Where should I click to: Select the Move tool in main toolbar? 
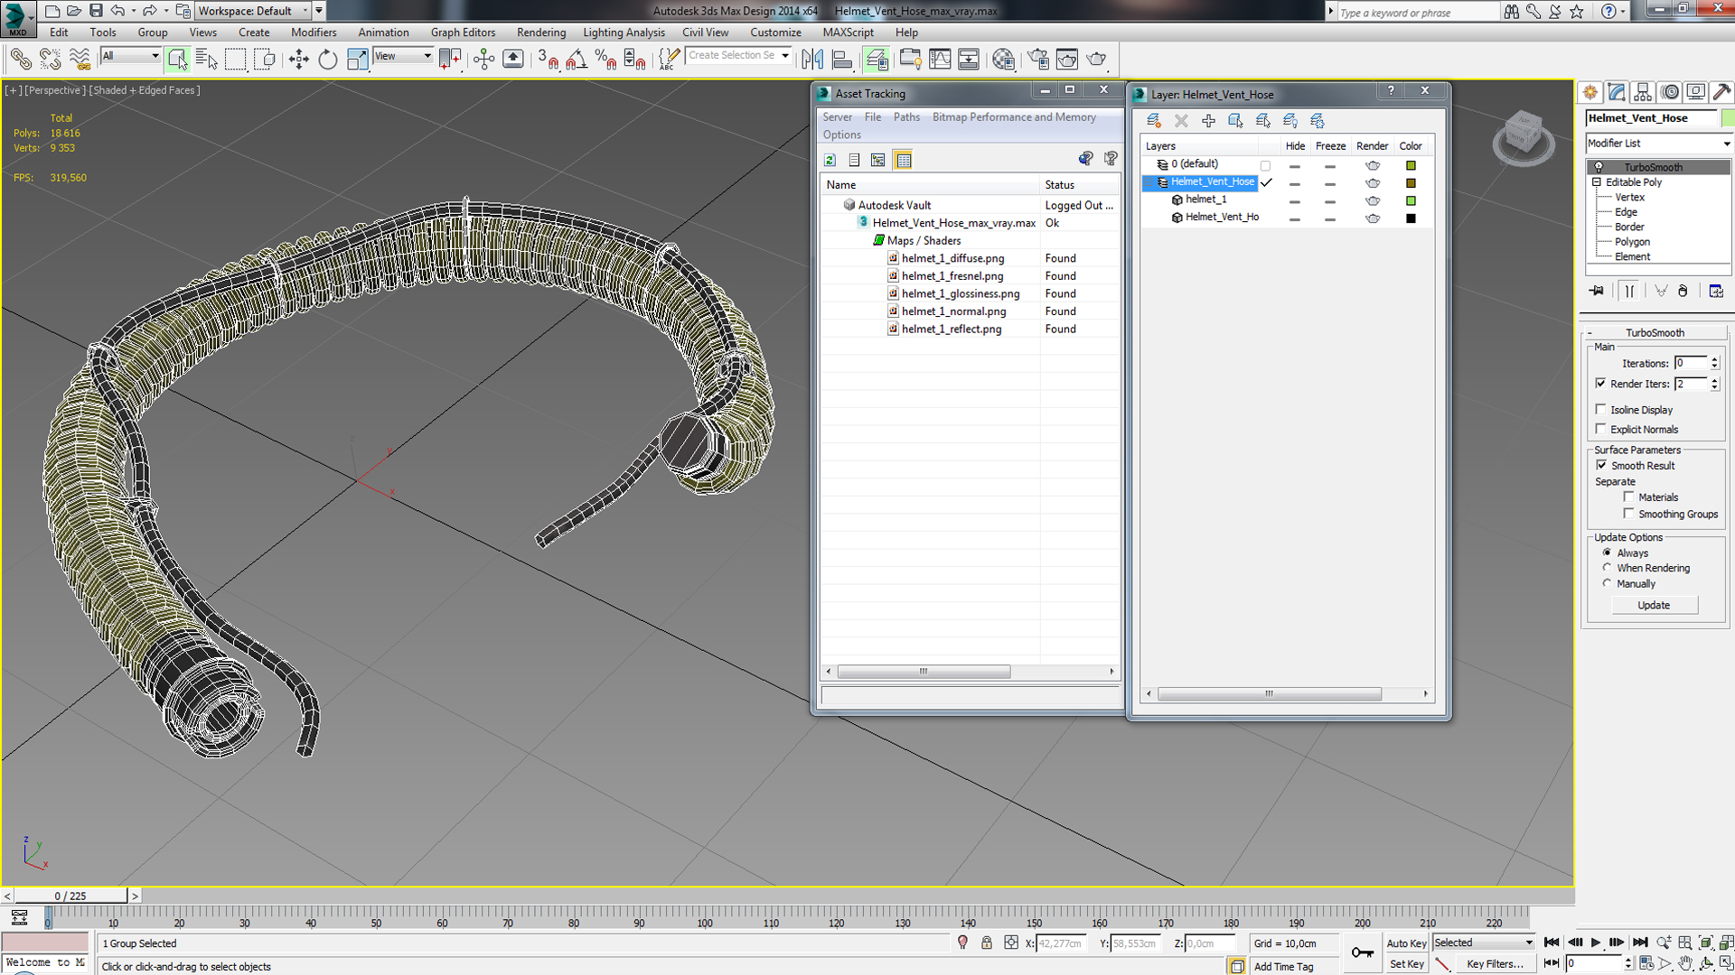298,60
